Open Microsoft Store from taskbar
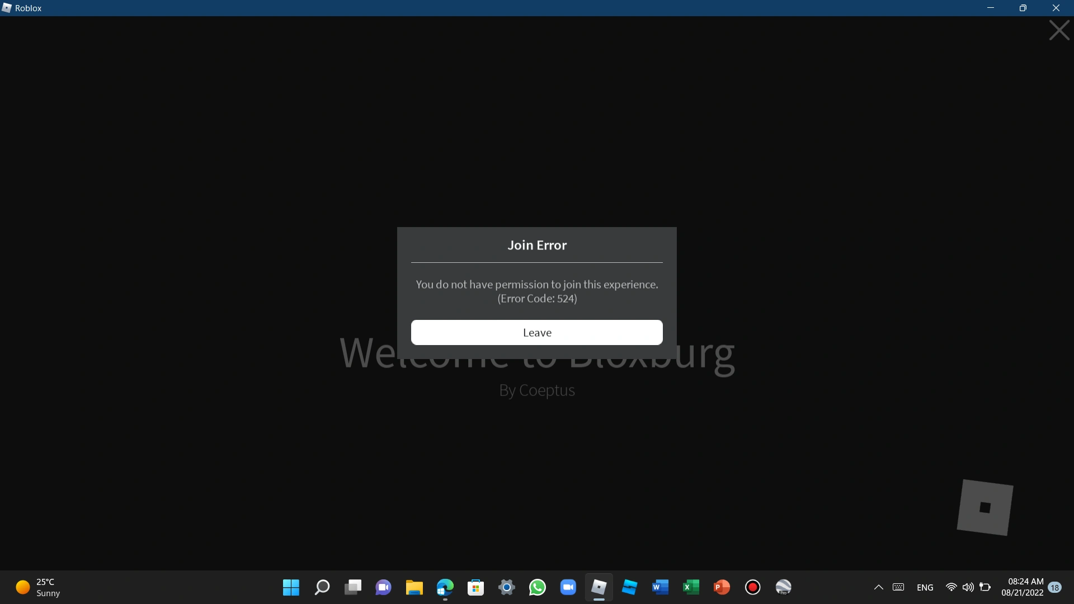The width and height of the screenshot is (1074, 604). pos(475,587)
